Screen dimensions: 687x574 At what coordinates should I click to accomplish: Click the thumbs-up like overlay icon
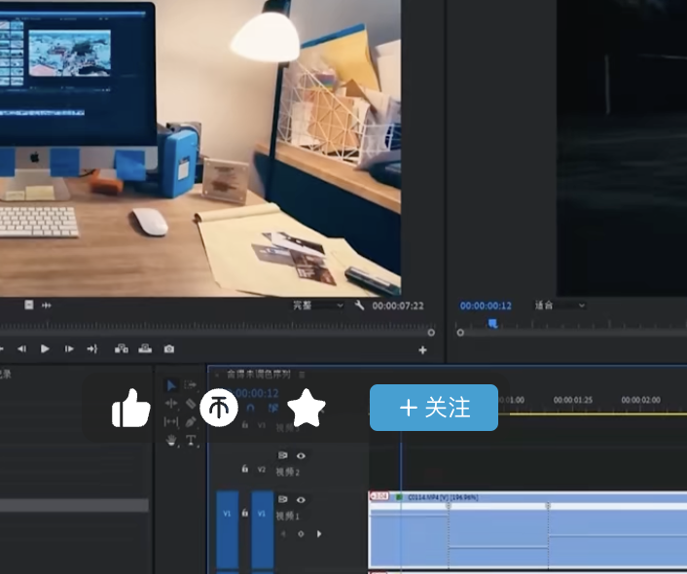click(131, 408)
